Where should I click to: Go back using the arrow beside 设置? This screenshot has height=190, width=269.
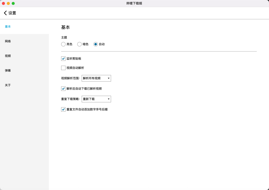click(x=5, y=13)
